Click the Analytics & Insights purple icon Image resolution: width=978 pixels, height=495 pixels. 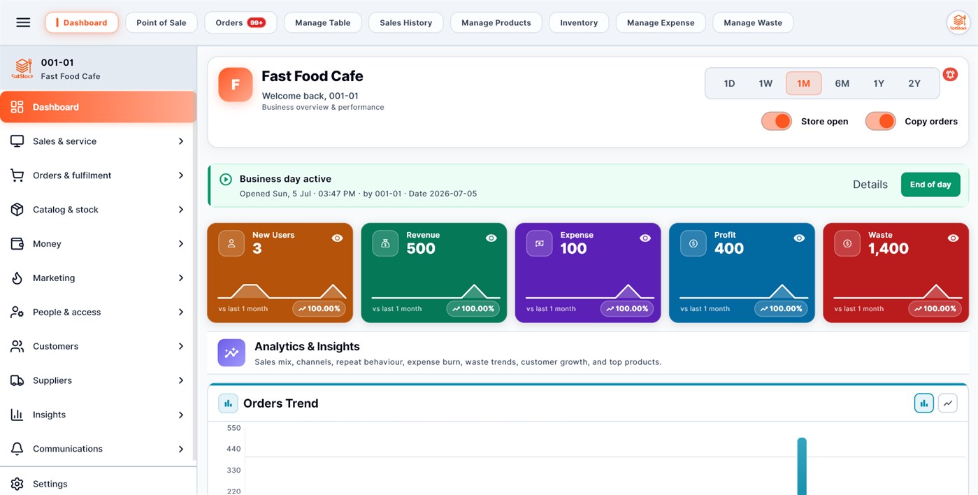pyautogui.click(x=231, y=353)
